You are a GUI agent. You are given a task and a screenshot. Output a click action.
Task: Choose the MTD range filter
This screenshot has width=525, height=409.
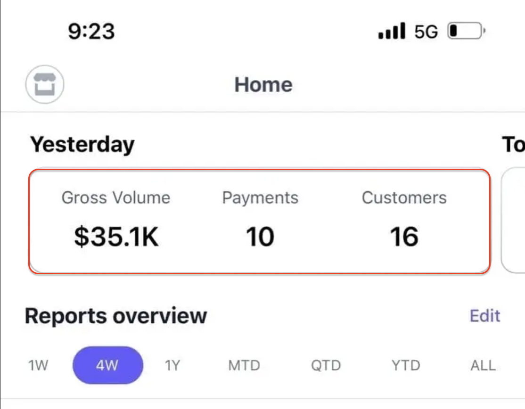pos(244,366)
